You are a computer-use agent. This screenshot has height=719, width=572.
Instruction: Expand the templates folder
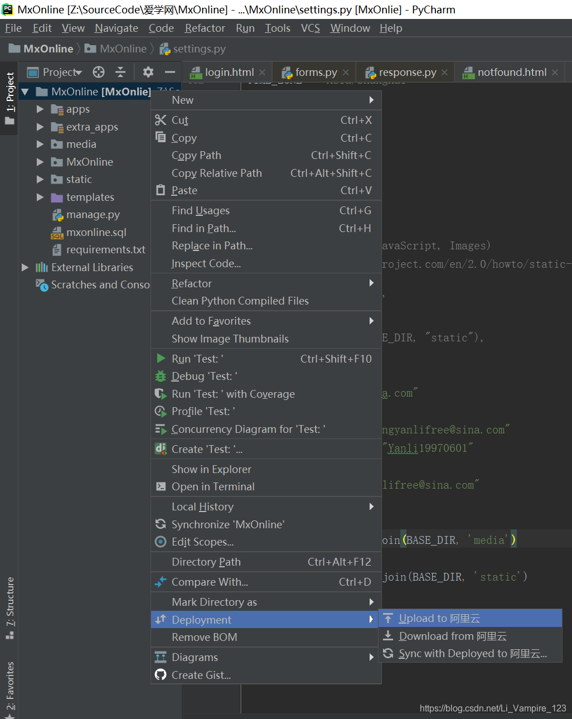point(40,197)
